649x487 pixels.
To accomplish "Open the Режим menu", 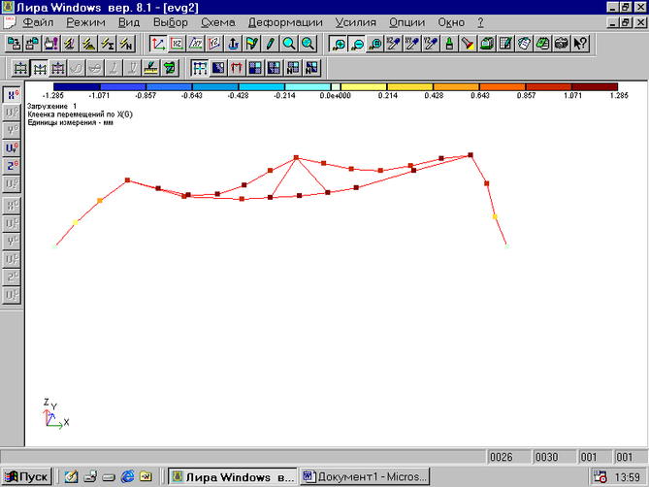I will coord(85,22).
